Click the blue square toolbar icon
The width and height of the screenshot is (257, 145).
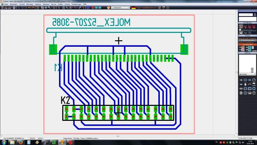88,8
